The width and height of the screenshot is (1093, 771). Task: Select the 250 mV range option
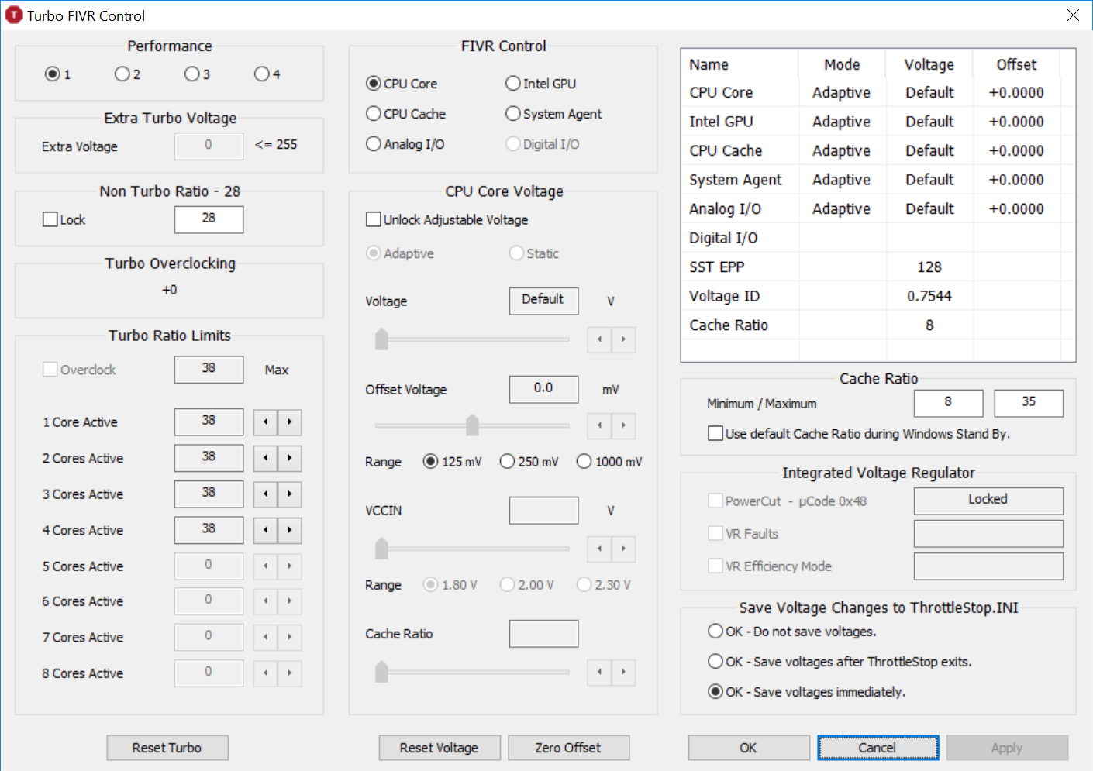pos(508,462)
